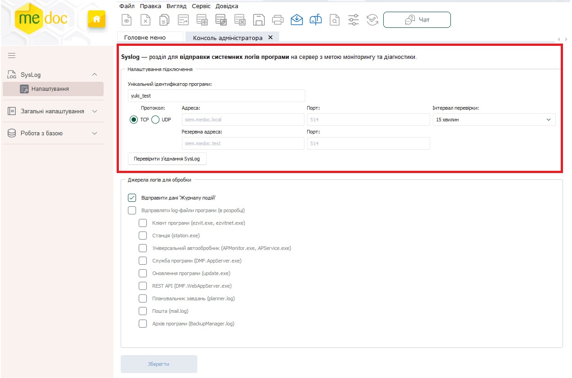Click 'Перевірити з'єднання SysLog' button
This screenshot has height=378, width=572.
coord(167,159)
